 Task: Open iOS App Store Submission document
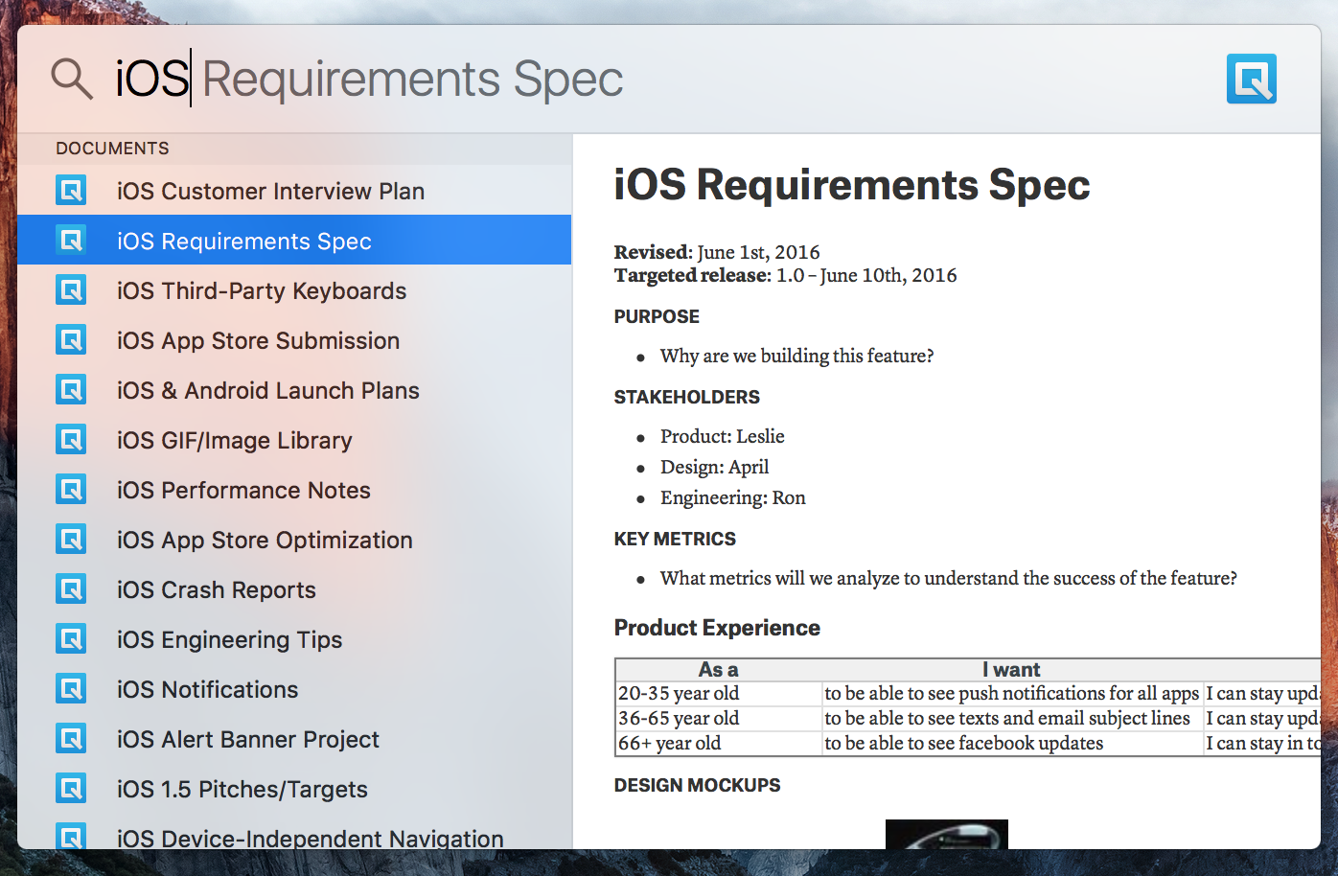coord(258,340)
